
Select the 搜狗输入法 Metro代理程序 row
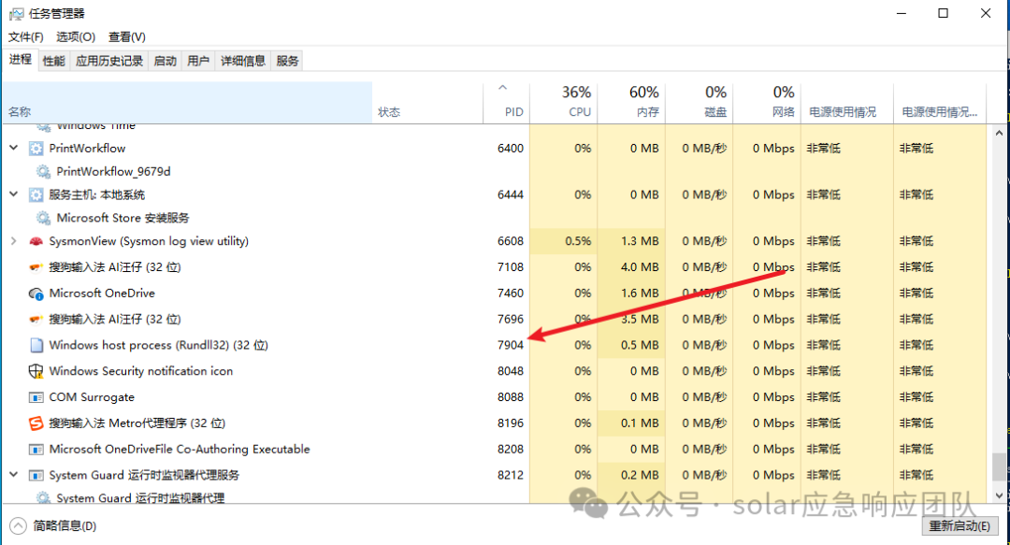tap(494, 423)
